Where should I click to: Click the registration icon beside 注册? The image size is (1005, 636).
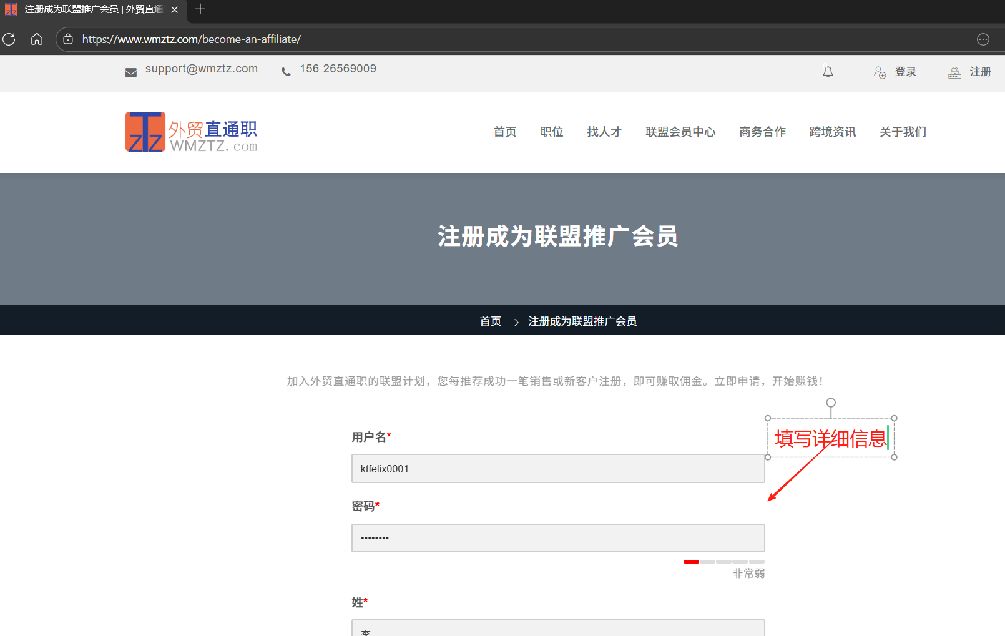[954, 72]
